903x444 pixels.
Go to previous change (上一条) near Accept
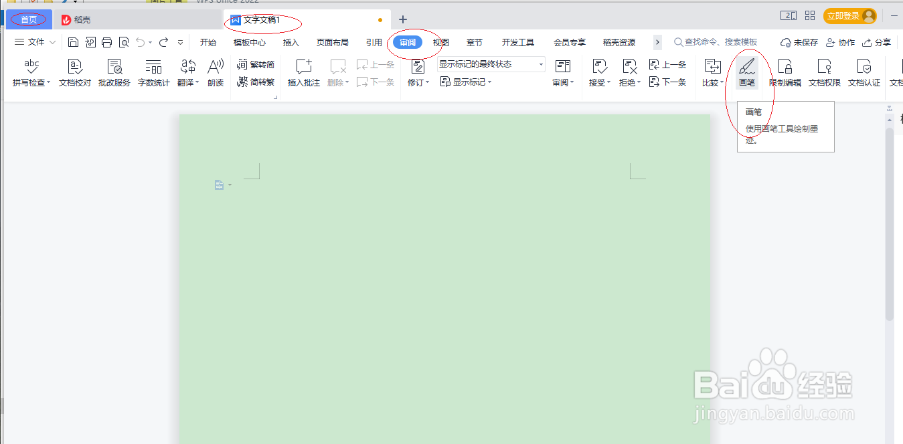click(668, 65)
